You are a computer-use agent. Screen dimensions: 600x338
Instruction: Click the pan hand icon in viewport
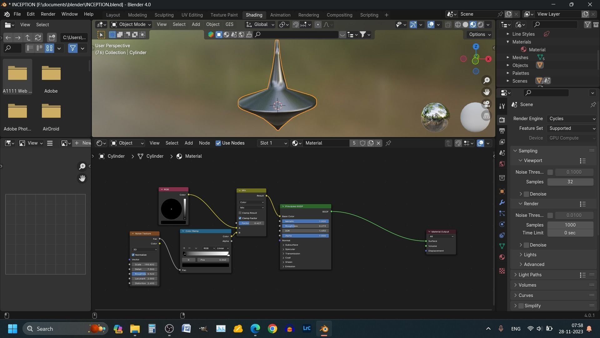[x=487, y=92]
